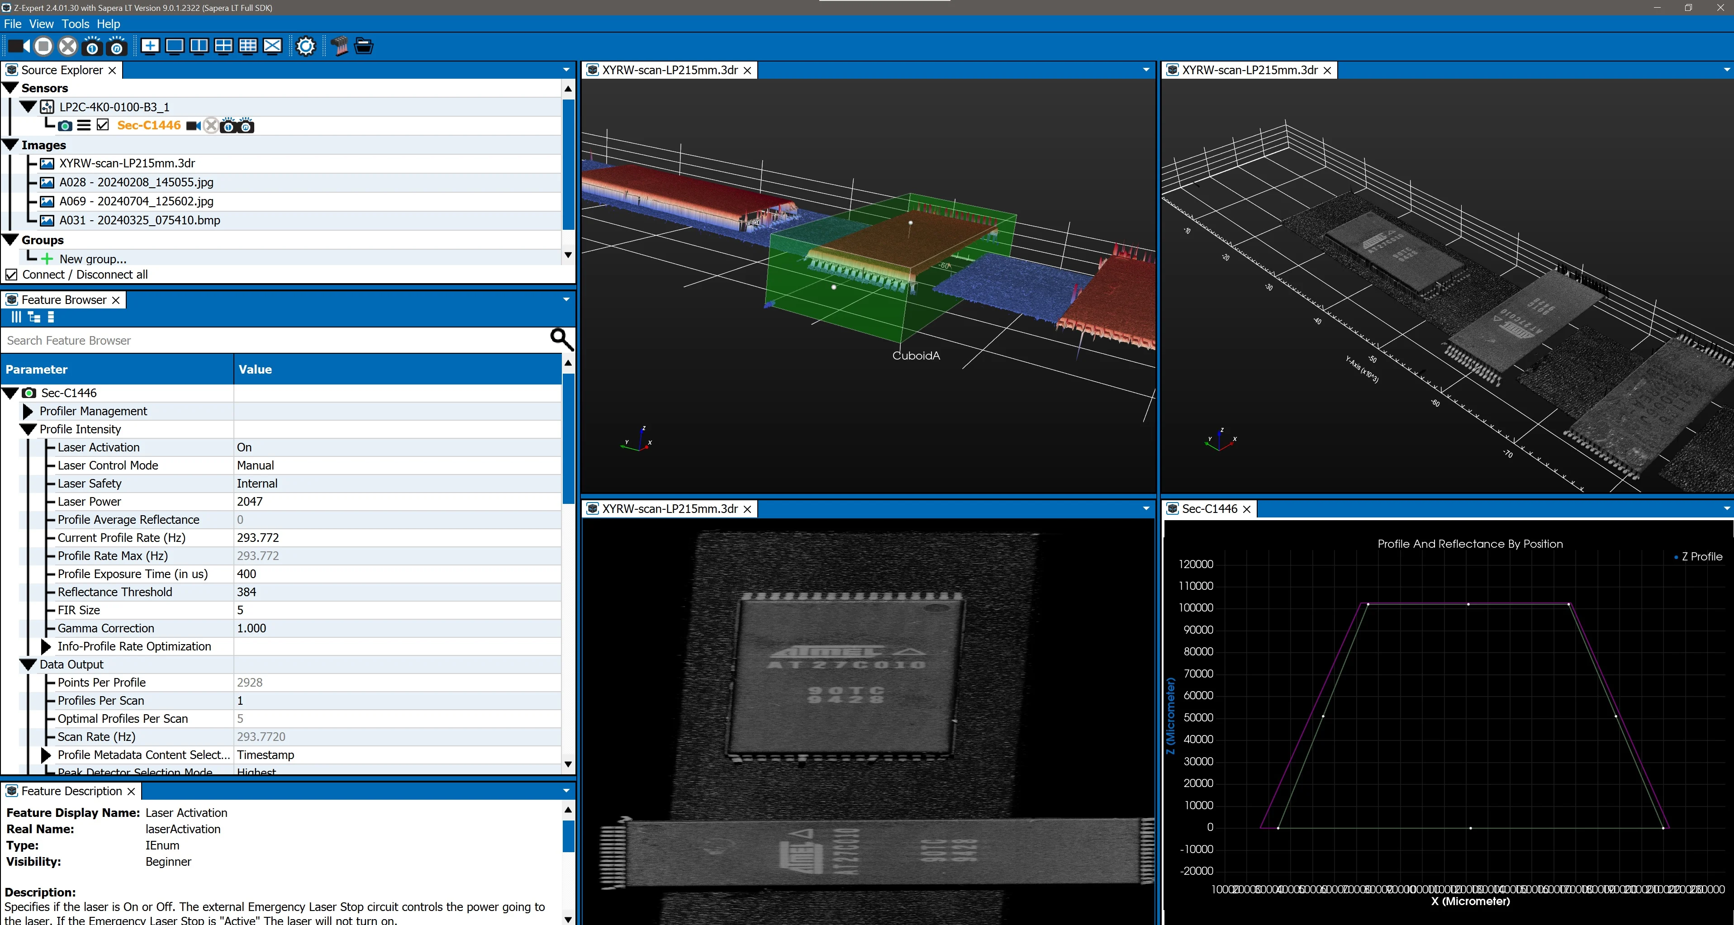
Task: Collapse the LP2C-4K0-0100-B3_1 sensor node
Action: [28, 106]
